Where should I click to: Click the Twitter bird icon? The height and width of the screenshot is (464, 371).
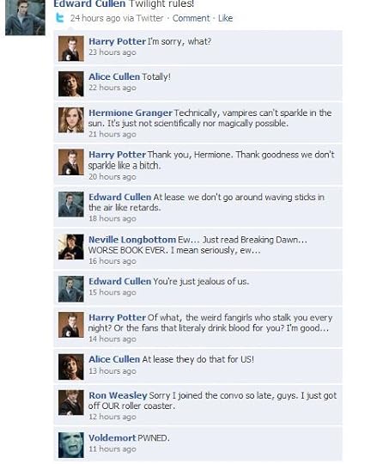(x=60, y=18)
